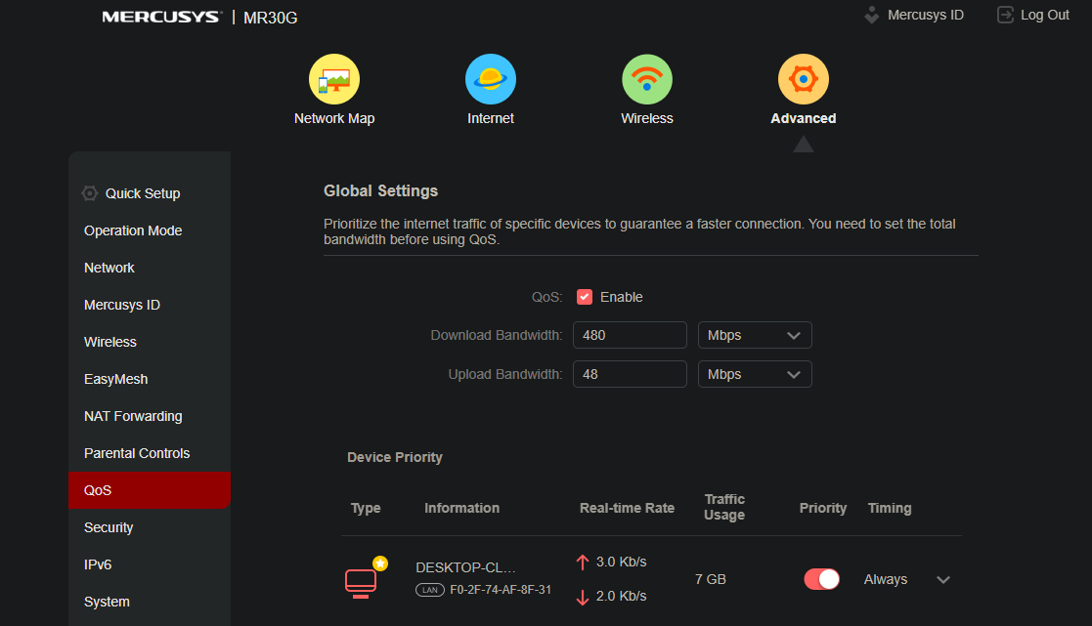Click the Device Priority heading
Screen dimensions: 1092x626
(395, 458)
